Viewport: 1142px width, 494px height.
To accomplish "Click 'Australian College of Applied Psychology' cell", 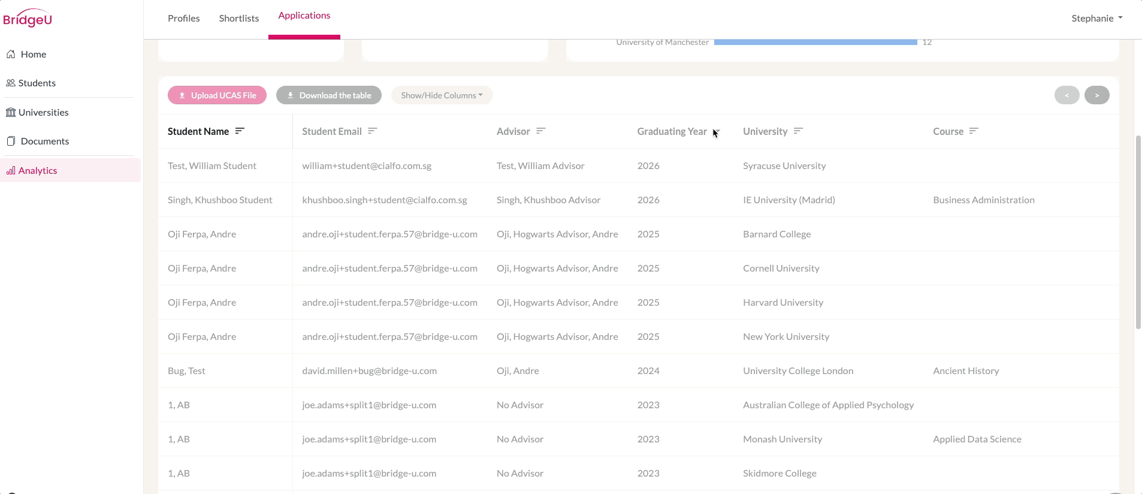I will (829, 405).
